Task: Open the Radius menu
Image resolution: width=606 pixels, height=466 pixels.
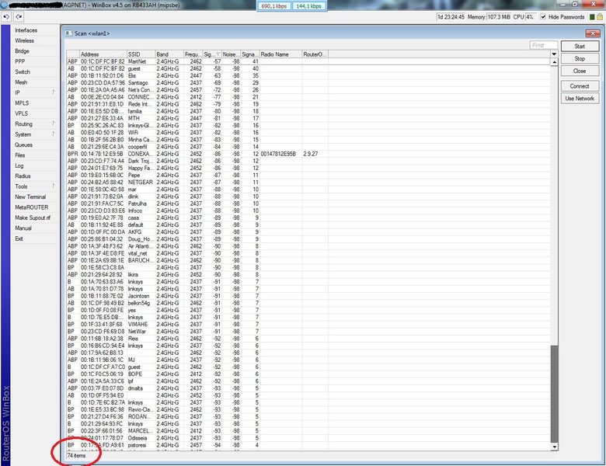Action: 23,176
